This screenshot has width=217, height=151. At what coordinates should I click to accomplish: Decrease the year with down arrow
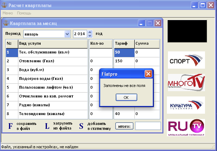tap(90, 36)
